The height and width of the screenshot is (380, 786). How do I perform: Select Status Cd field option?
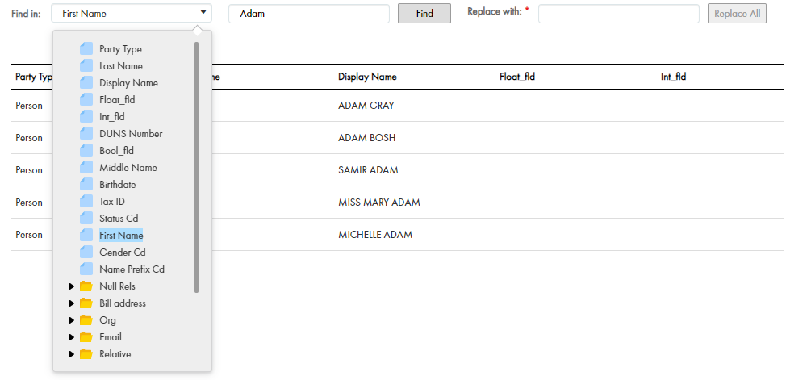coord(119,219)
